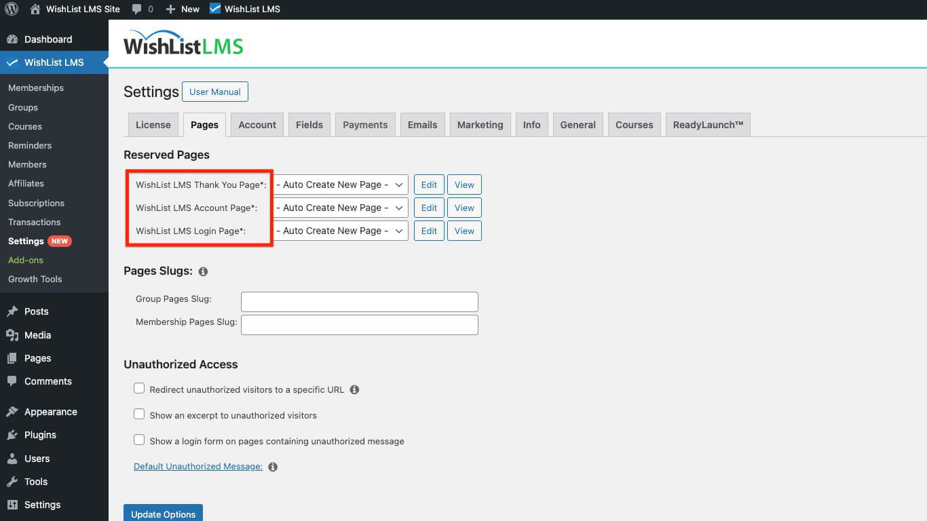Open the Default Unauthorized Message link
This screenshot has width=927, height=521.
click(197, 466)
